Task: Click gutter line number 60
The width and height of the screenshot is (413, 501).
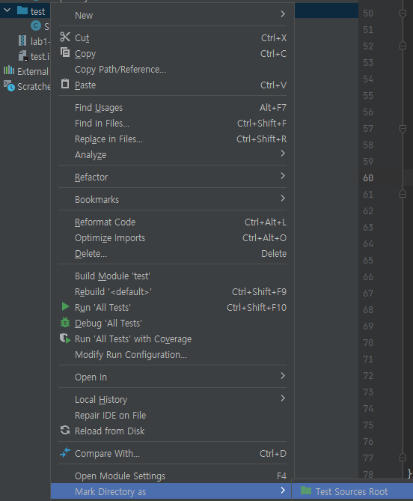Action: pyautogui.click(x=368, y=178)
